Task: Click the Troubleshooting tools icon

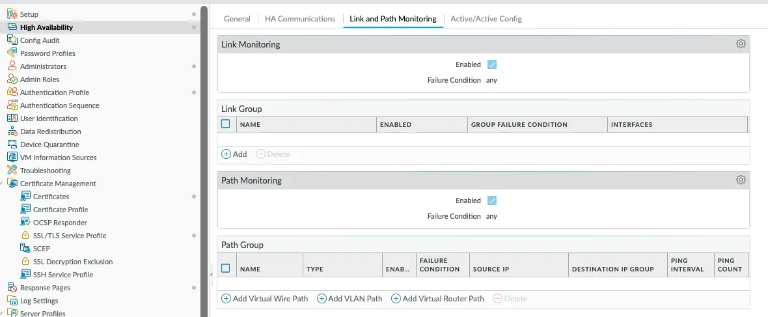Action: pyautogui.click(x=12, y=171)
